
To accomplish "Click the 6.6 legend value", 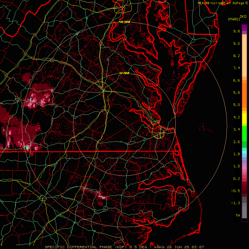I will (x=237, y=80).
